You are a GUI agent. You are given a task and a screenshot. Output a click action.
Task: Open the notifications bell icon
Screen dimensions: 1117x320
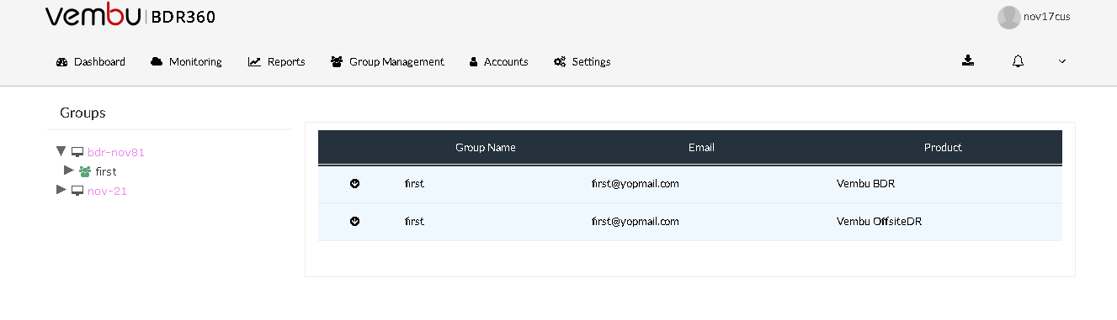[x=1019, y=61]
